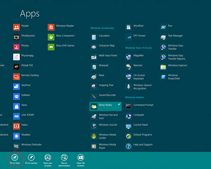
Task: Open the USA TODAY icon
Action: click(16, 116)
